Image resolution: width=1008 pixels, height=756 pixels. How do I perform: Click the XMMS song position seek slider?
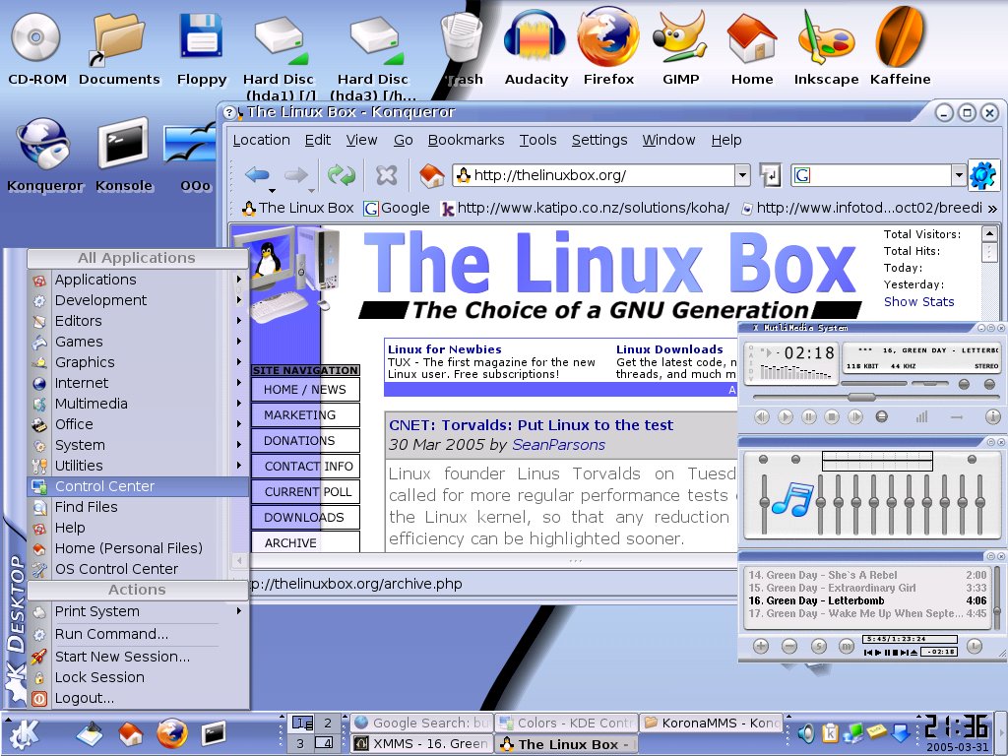point(861,398)
